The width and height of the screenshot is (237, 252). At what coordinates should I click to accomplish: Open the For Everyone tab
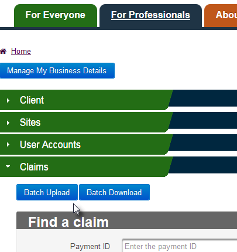point(56,15)
